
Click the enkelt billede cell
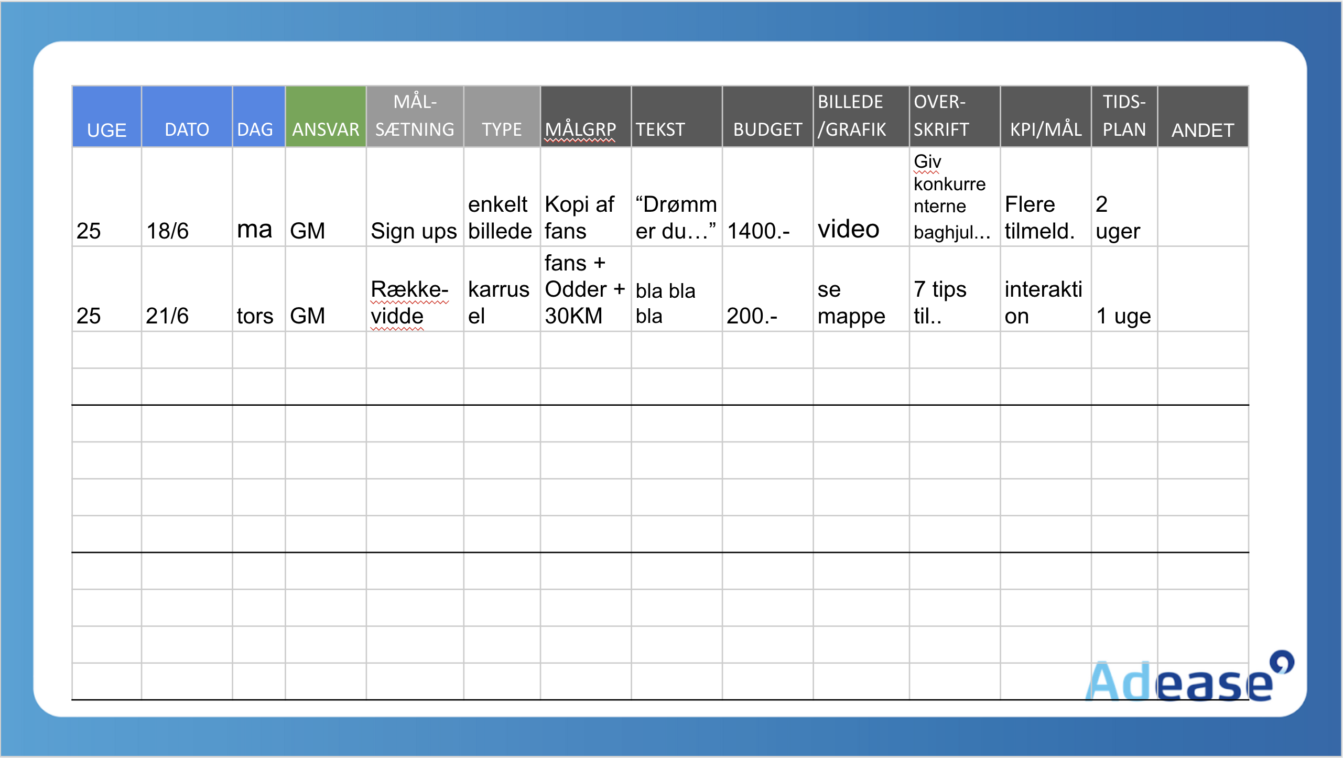pos(501,198)
